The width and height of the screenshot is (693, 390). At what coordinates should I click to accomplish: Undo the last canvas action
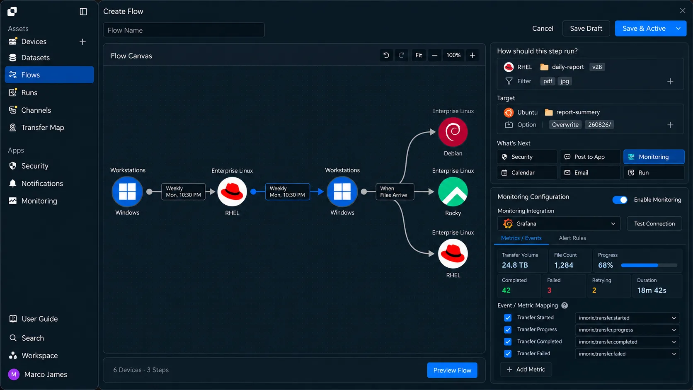(x=386, y=55)
